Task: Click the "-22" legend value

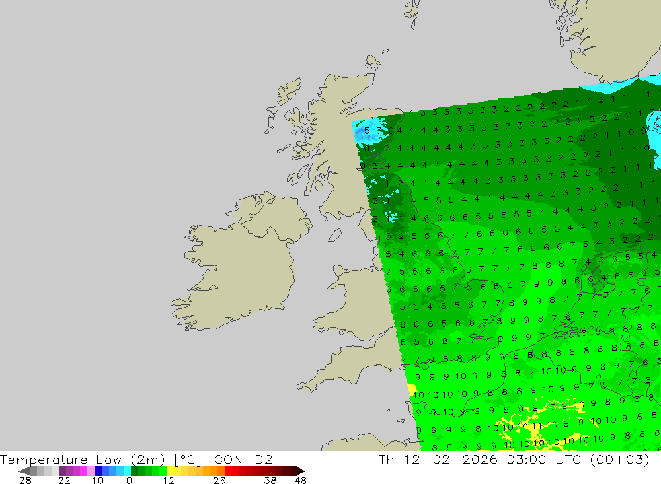Action: 60,481
